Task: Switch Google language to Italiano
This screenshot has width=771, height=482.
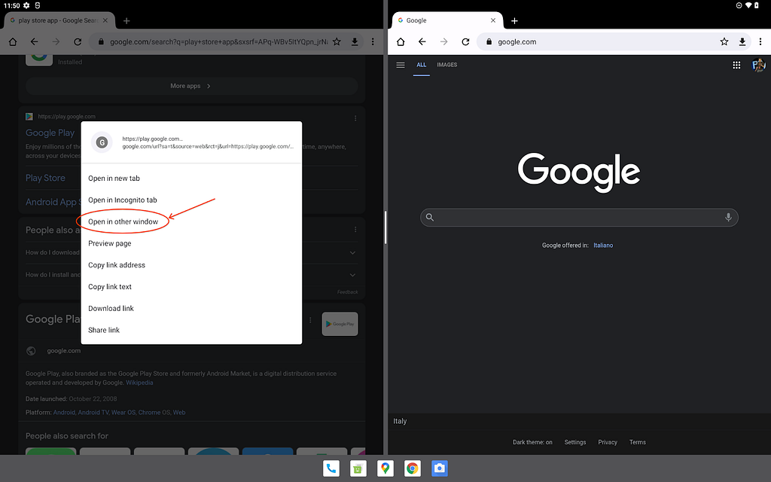Action: [x=603, y=246]
